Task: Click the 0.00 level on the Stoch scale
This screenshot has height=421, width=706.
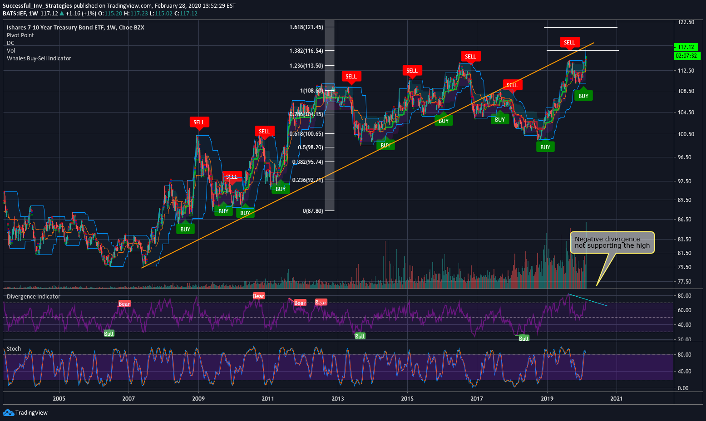Action: point(683,388)
